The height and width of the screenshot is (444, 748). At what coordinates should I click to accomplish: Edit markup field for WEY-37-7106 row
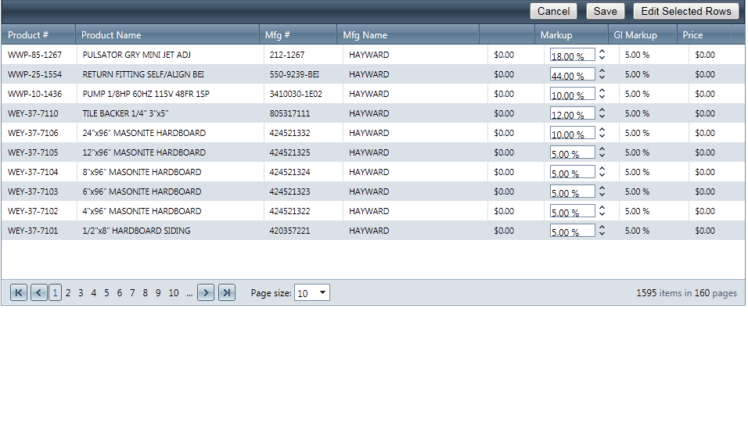(x=573, y=132)
